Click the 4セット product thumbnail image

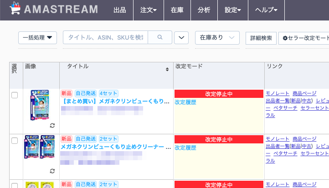coord(40,105)
